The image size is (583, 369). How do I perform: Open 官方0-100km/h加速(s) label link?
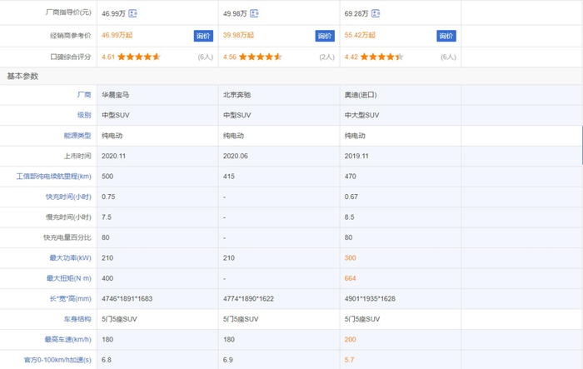[57, 360]
